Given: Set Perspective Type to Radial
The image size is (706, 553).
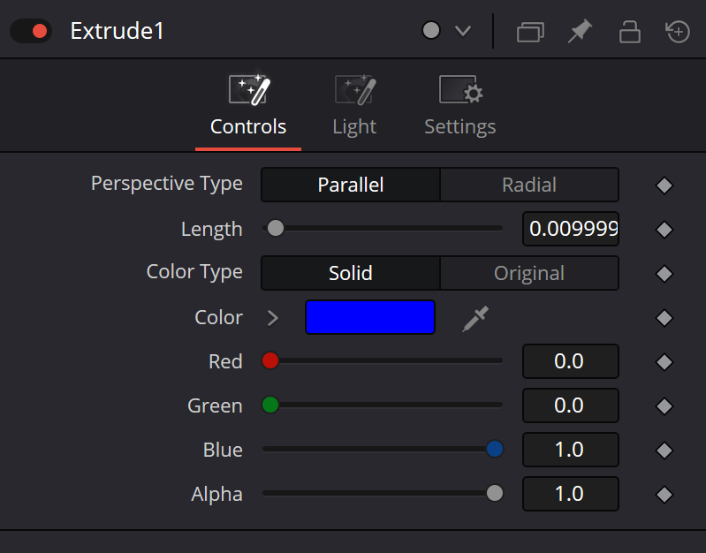Looking at the screenshot, I should (529, 185).
